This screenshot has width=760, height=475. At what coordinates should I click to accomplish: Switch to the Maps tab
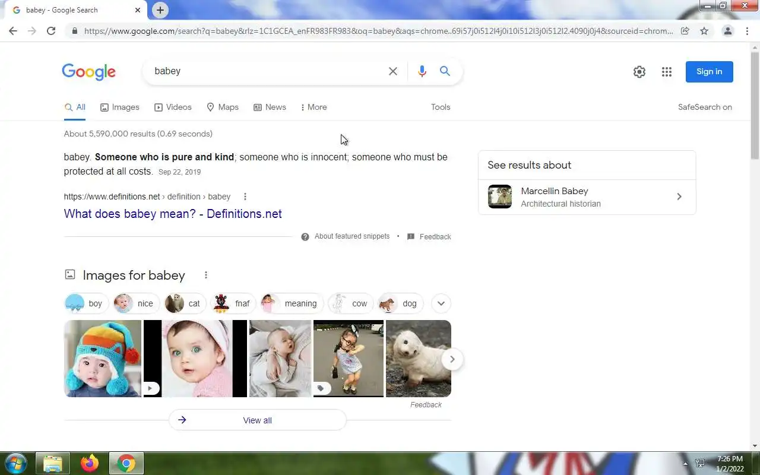pyautogui.click(x=223, y=107)
